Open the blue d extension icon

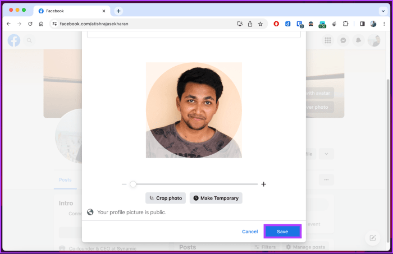tap(287, 24)
